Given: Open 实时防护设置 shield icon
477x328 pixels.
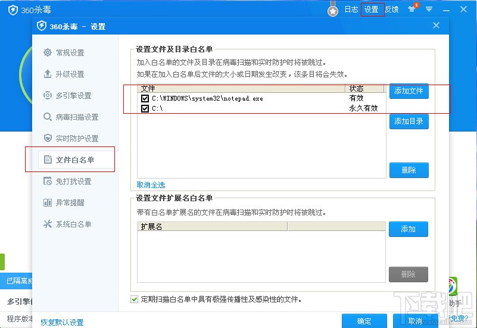Looking at the screenshot, I should coord(48,138).
